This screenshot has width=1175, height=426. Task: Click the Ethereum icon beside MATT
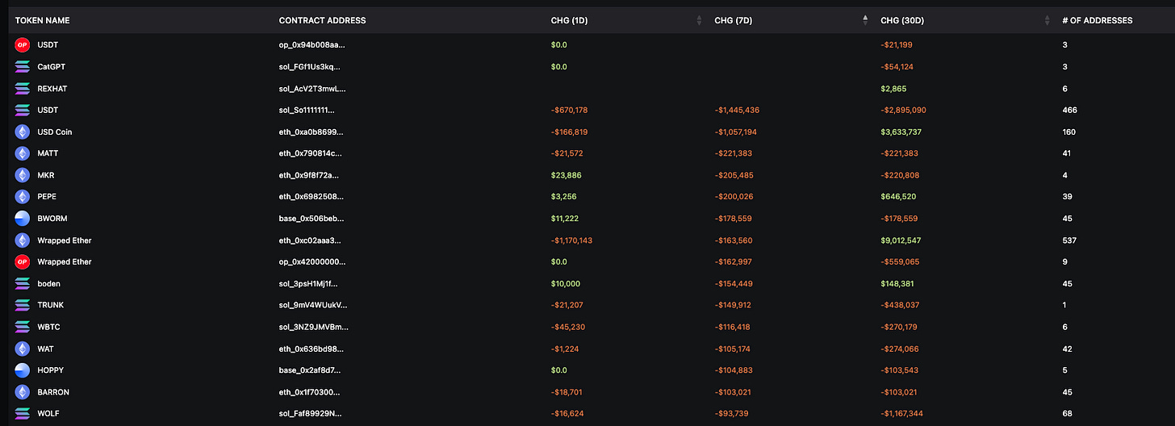coord(22,153)
